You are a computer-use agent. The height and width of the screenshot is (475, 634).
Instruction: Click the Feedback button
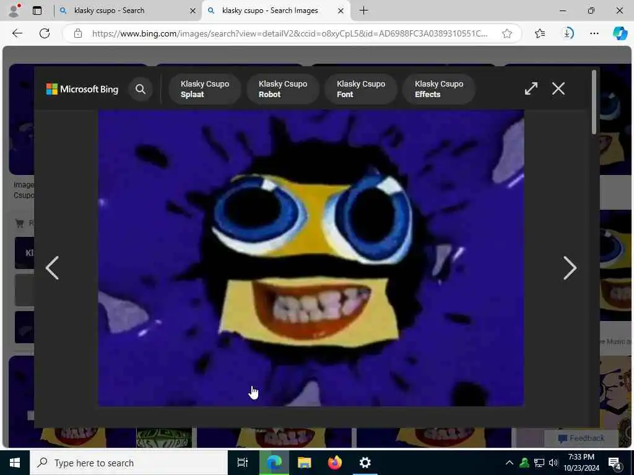[x=581, y=439]
